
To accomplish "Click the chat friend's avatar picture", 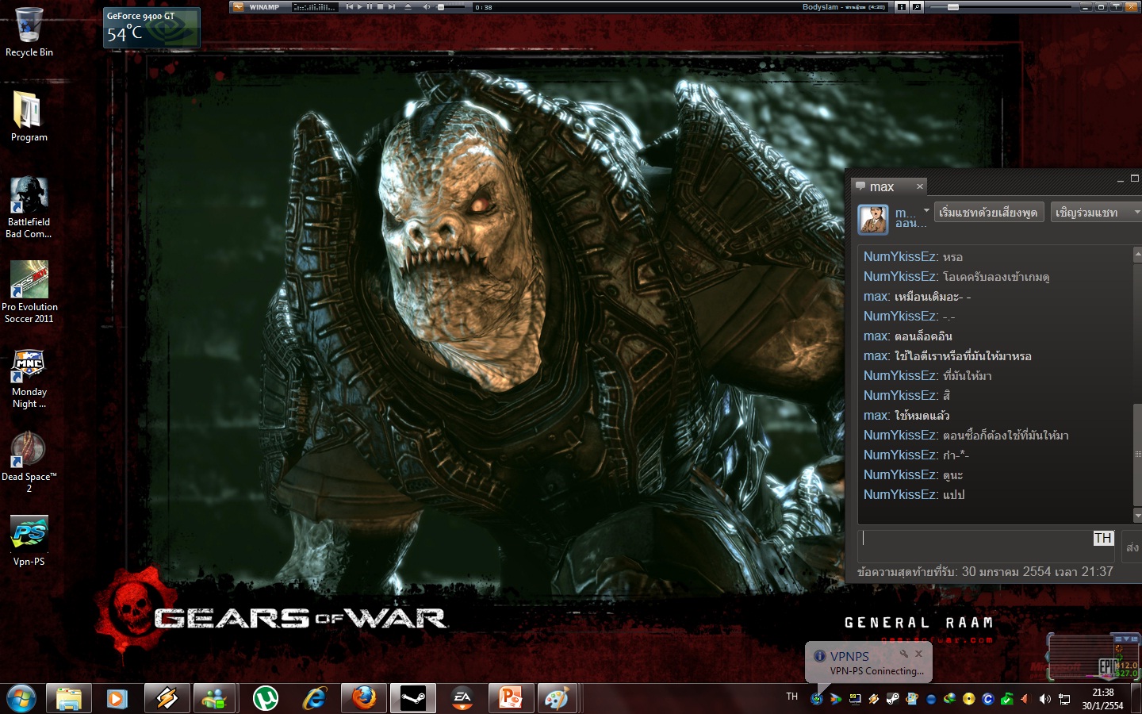I will pyautogui.click(x=873, y=218).
